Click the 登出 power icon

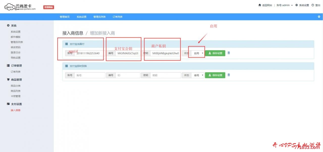tap(313, 5)
